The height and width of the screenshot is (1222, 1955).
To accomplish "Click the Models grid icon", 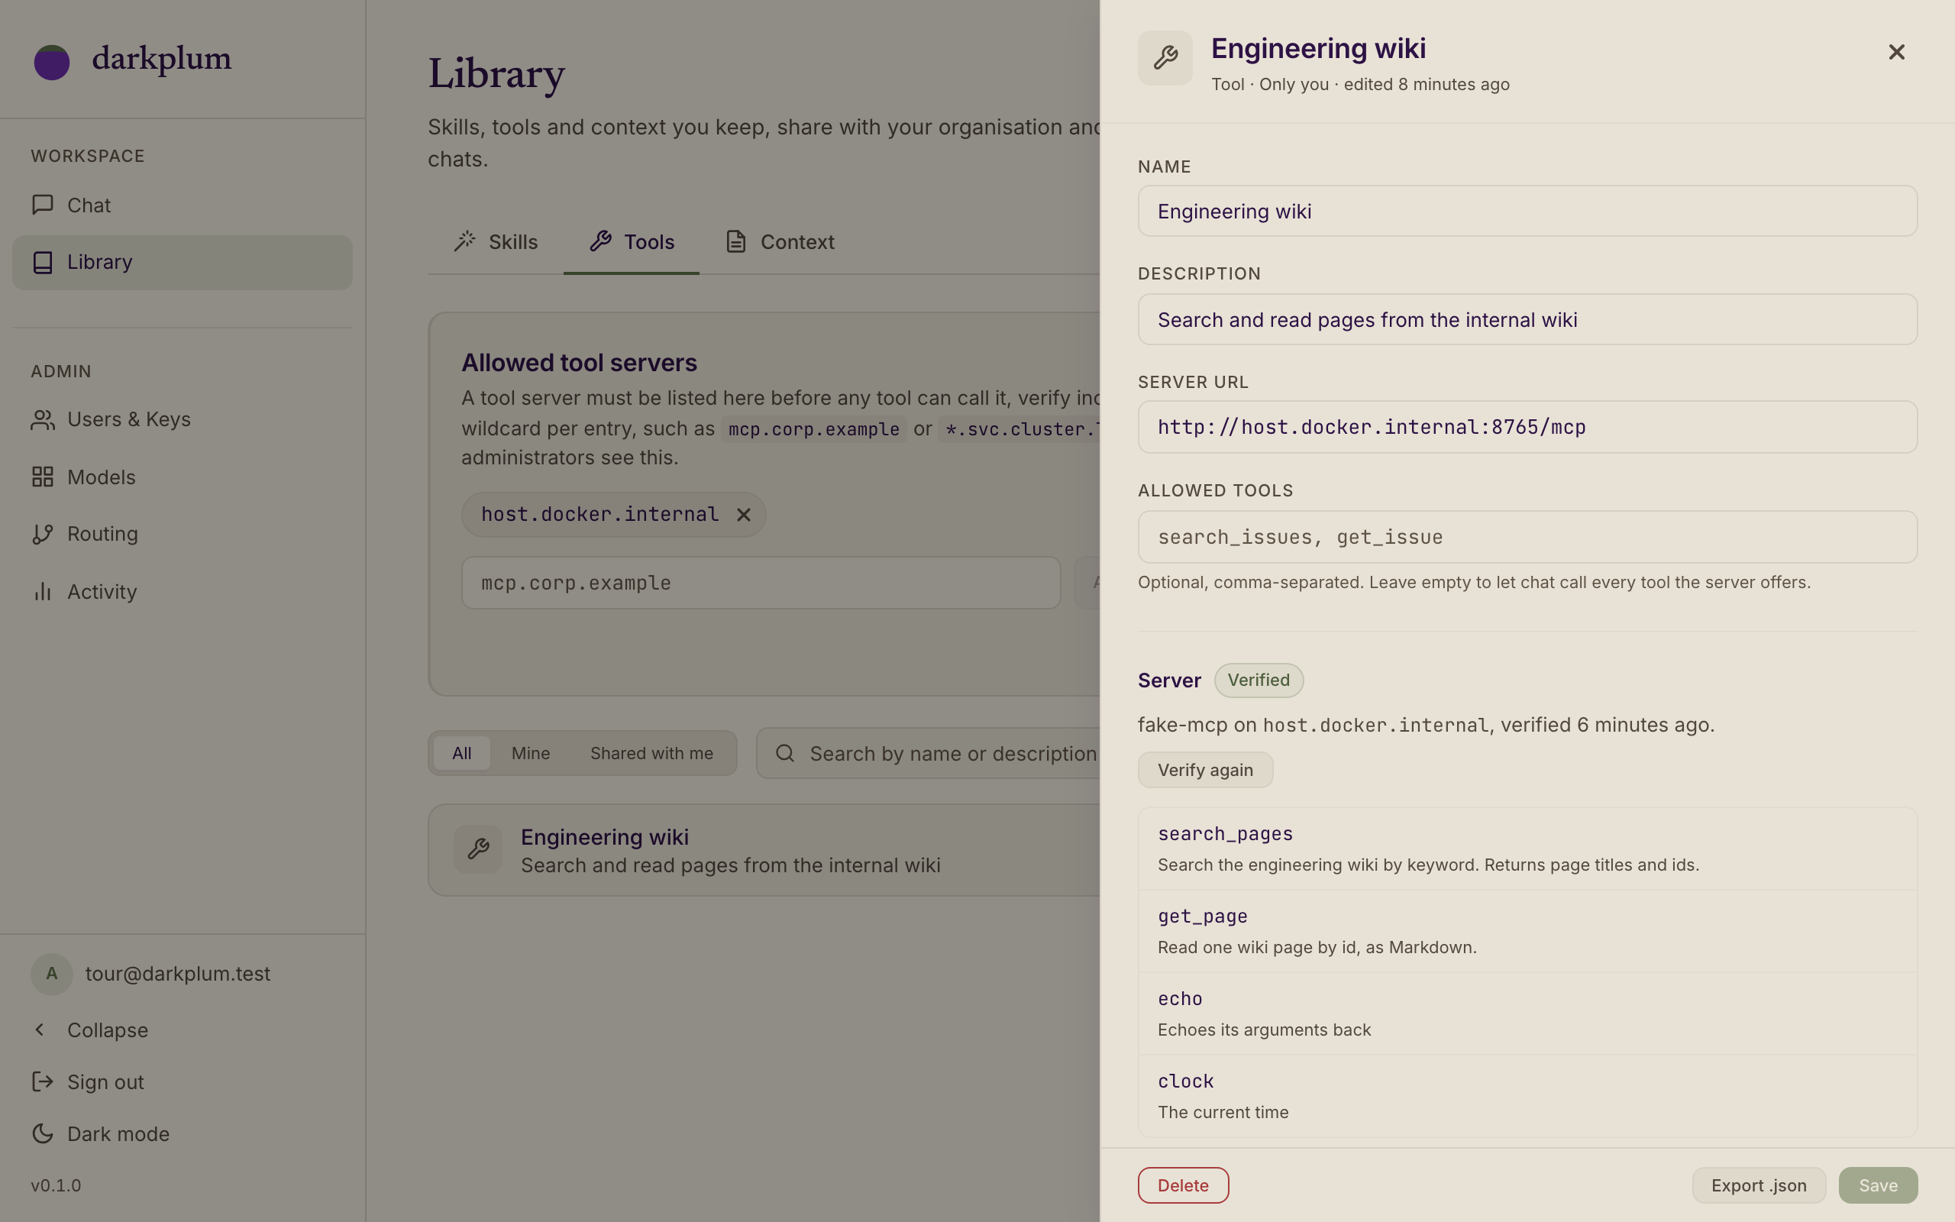I will [43, 477].
